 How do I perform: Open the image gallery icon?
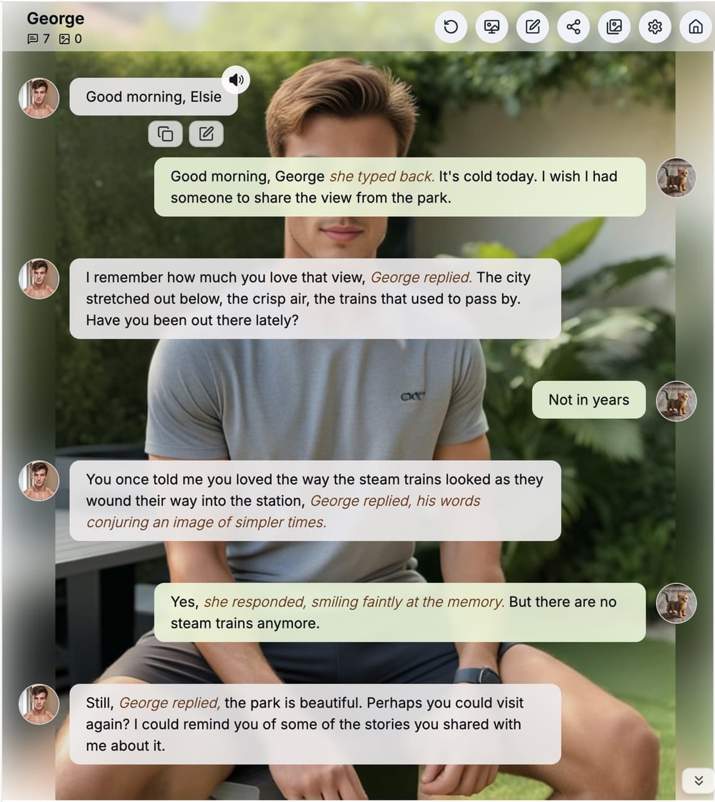[614, 27]
